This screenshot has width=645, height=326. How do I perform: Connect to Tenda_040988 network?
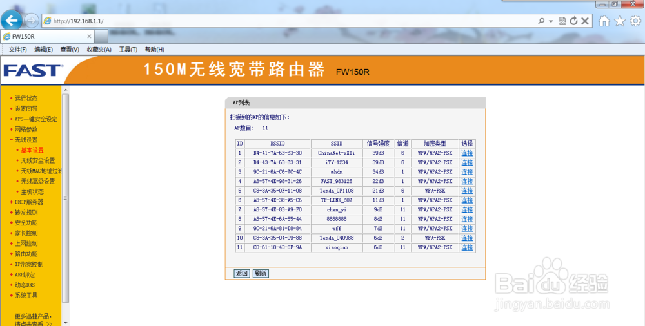coord(467,238)
